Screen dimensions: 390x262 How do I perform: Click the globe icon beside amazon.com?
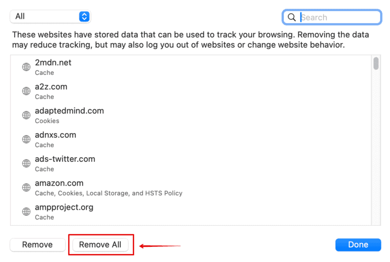pos(26,188)
